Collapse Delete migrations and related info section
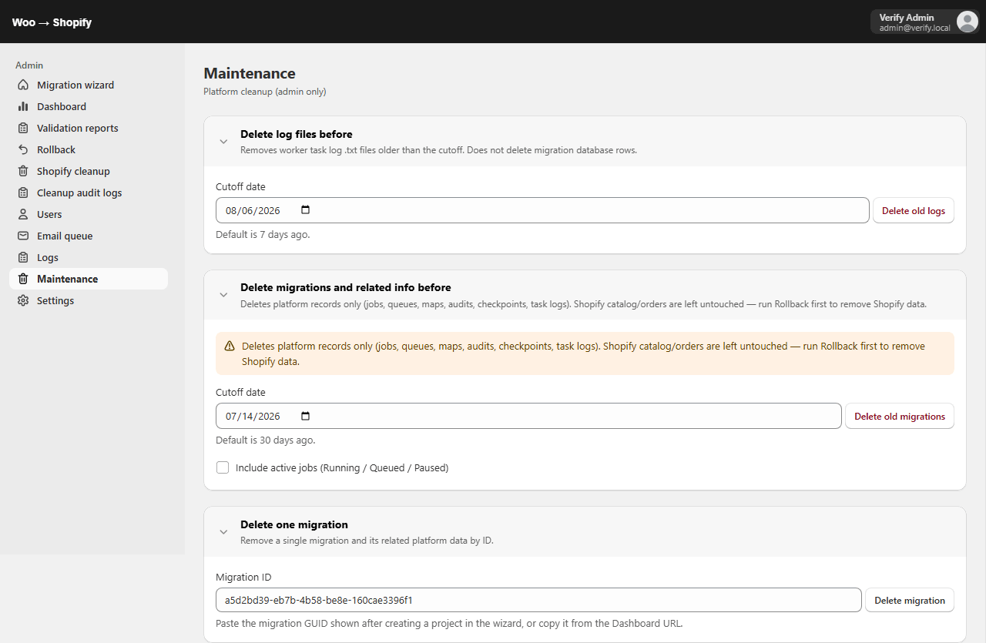This screenshot has height=643, width=986. click(x=223, y=295)
